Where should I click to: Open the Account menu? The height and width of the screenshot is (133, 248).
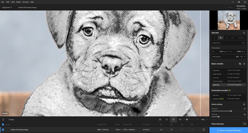click(25, 2)
